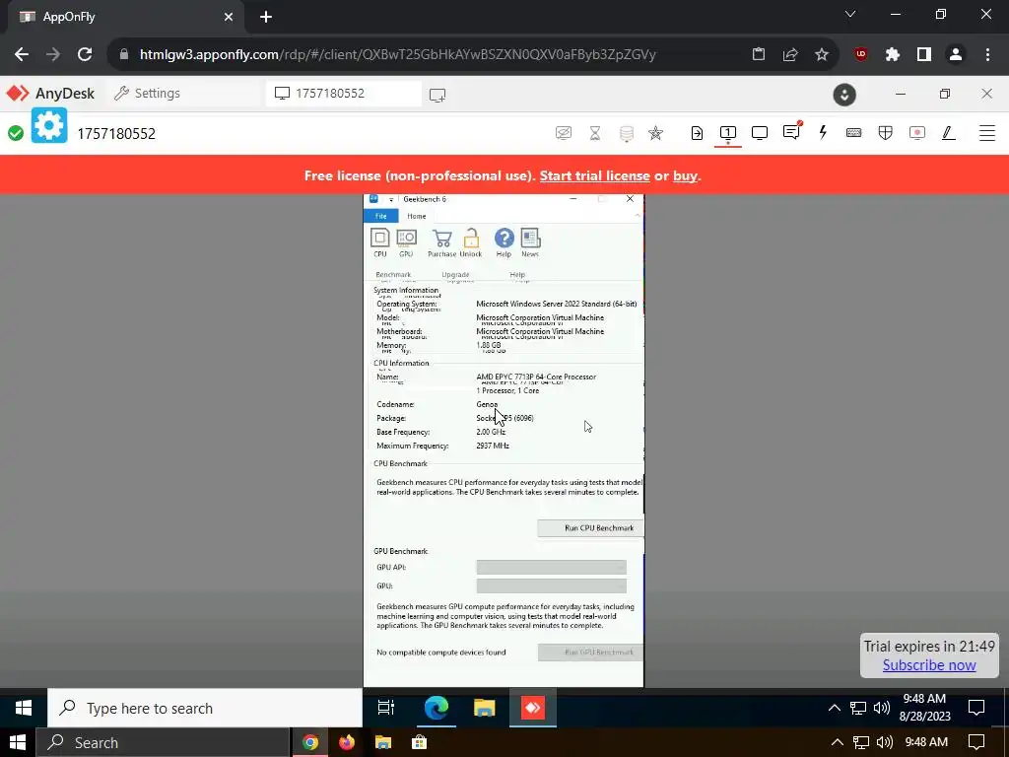Open file transfer arrow icon
The width and height of the screenshot is (1009, 757).
coord(697,133)
